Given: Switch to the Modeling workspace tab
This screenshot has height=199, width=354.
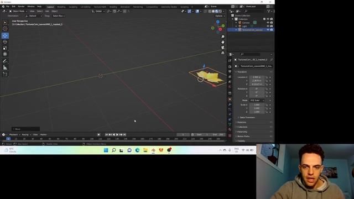Looking at the screenshot, I should click(x=61, y=7).
